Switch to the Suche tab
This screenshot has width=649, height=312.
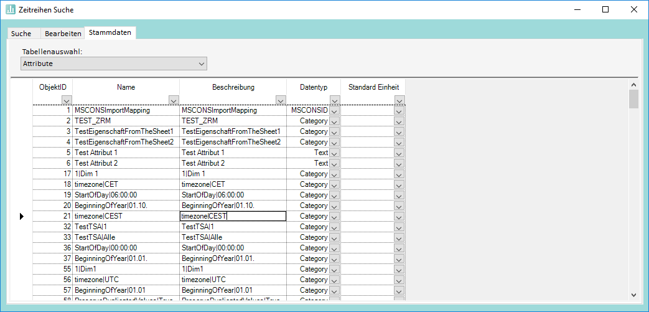21,33
